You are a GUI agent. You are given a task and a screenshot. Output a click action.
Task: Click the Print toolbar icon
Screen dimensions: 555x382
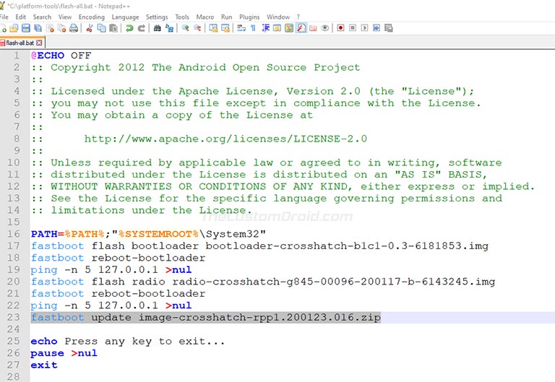click(x=74, y=28)
